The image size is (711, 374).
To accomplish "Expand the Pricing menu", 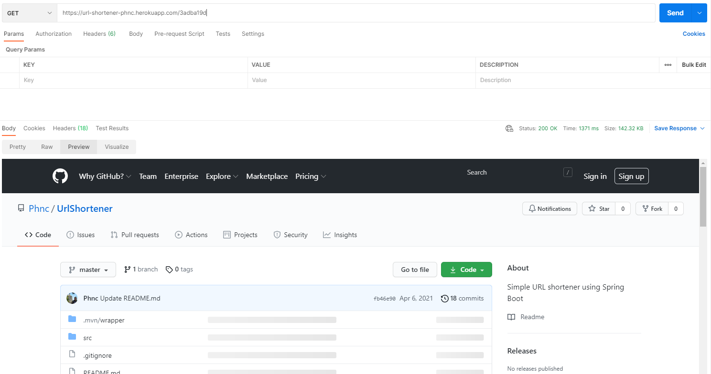I will [311, 176].
